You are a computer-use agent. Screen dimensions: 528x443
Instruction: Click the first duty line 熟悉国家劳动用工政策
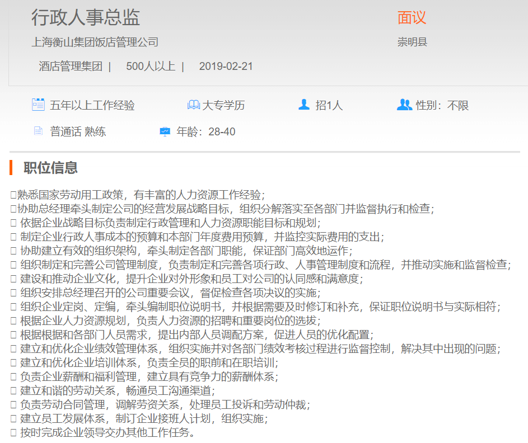point(140,195)
